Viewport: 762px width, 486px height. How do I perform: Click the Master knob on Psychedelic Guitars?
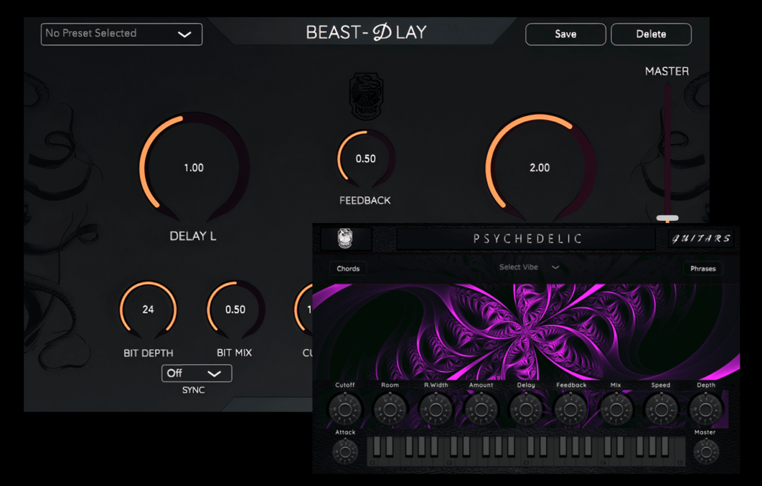coord(706,451)
